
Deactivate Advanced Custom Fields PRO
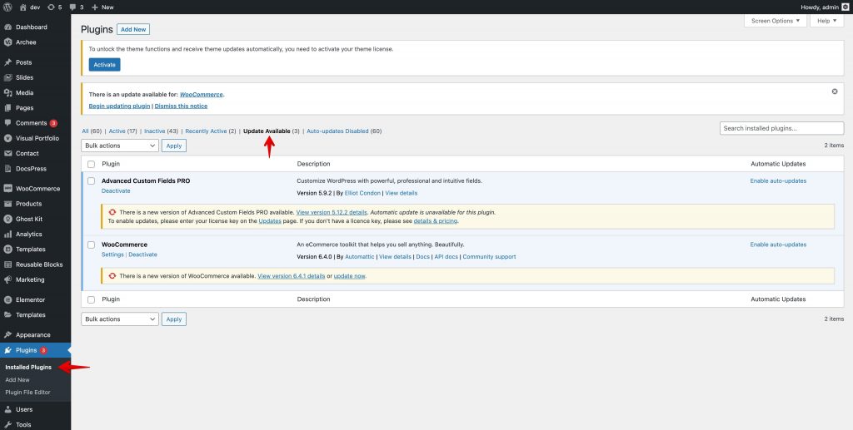click(116, 191)
